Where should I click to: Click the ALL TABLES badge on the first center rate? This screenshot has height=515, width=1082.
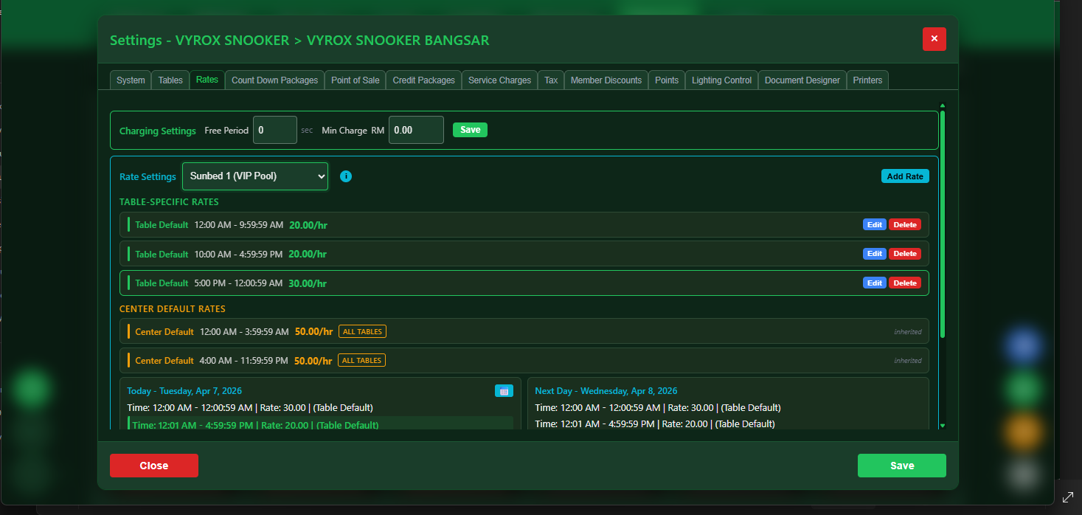362,331
